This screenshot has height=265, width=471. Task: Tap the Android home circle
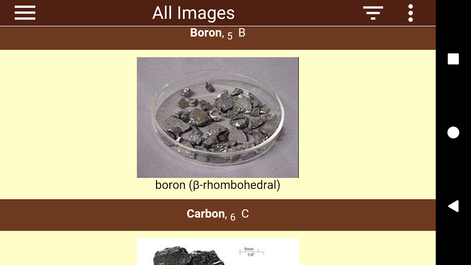(453, 132)
